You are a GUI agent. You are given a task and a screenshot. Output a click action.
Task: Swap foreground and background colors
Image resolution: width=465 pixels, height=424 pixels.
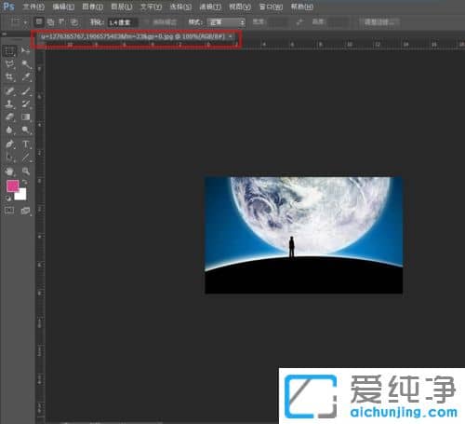25,183
